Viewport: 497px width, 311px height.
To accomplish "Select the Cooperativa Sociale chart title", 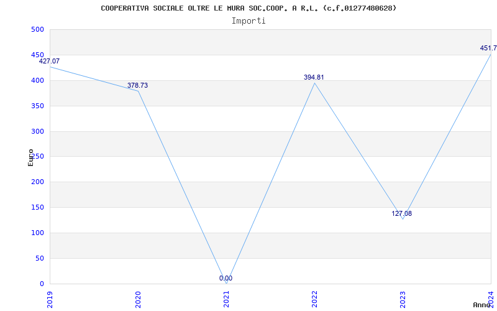I will point(248,8).
